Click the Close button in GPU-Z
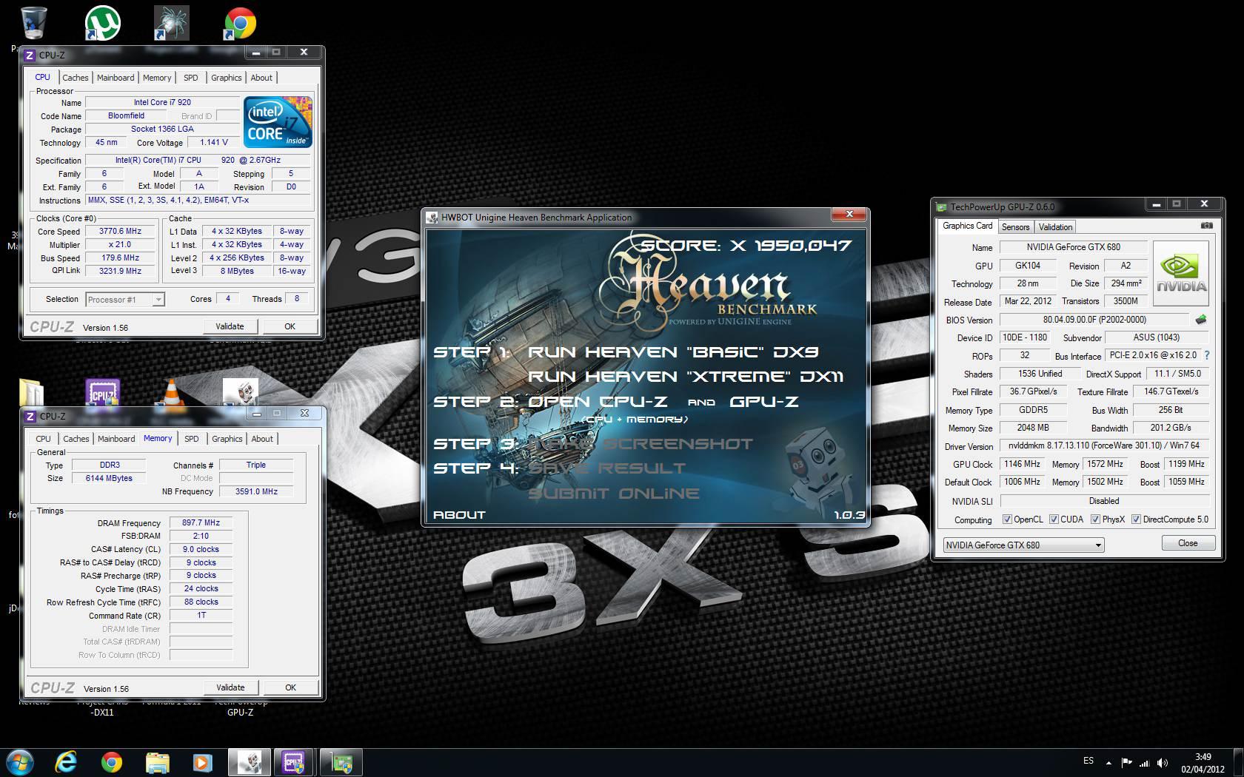Screen dimensions: 1244x777 (x=1188, y=543)
